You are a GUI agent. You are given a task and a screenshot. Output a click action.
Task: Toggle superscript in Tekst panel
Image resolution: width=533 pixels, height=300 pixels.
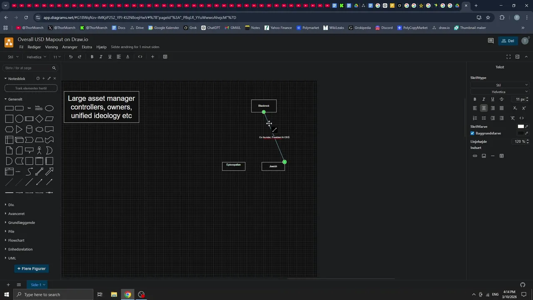pos(524,108)
